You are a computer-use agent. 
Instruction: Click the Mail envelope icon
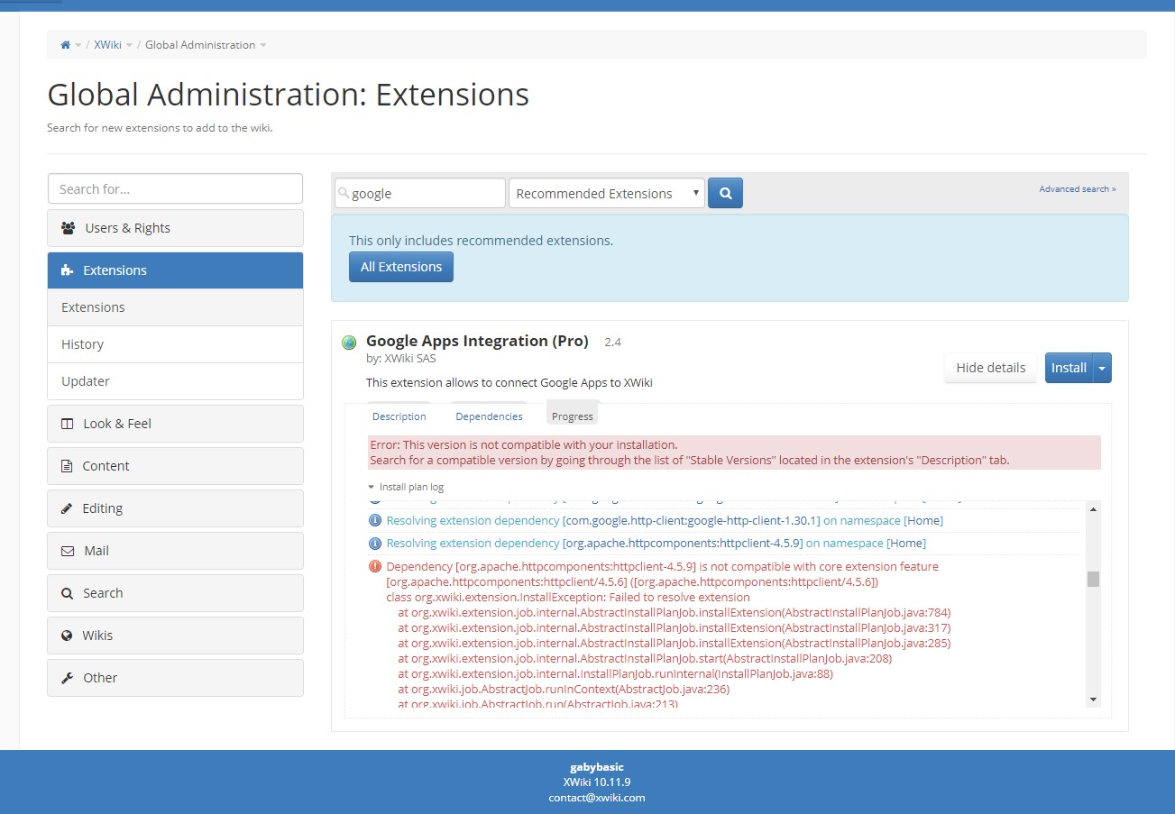(x=67, y=551)
